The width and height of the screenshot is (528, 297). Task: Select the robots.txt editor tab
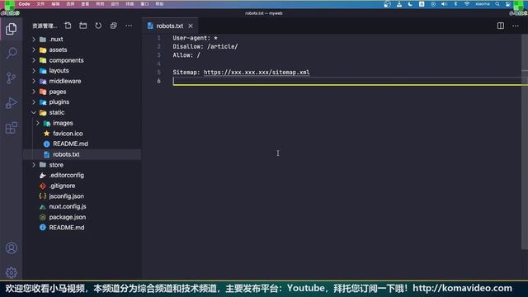(170, 26)
